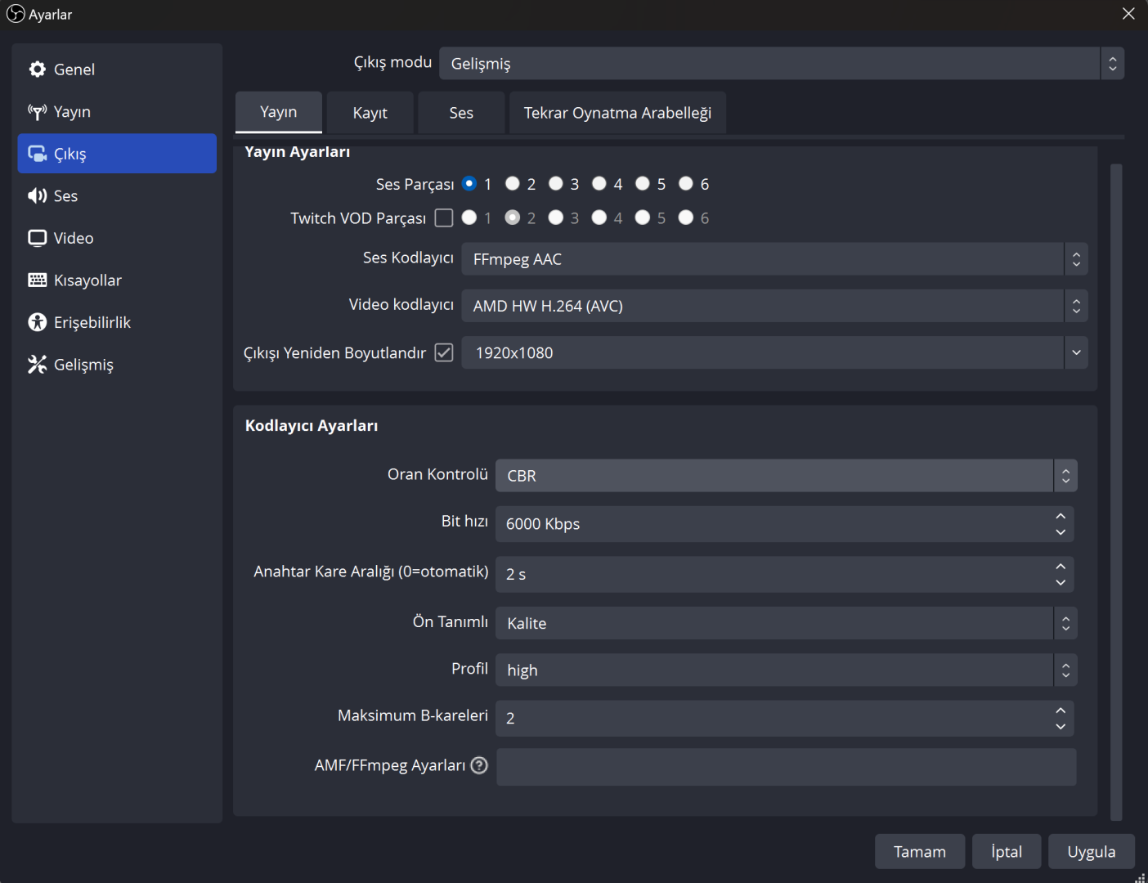Click the Uygula button
The width and height of the screenshot is (1148, 883).
[1091, 852]
